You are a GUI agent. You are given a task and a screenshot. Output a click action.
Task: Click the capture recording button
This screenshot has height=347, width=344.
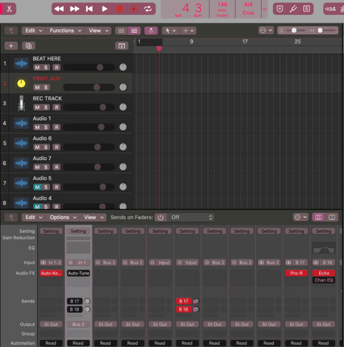point(134,9)
